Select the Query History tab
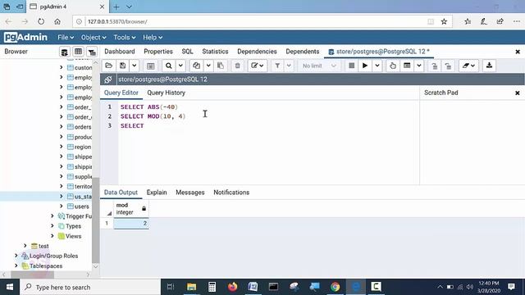The height and width of the screenshot is (295, 525). [x=166, y=93]
